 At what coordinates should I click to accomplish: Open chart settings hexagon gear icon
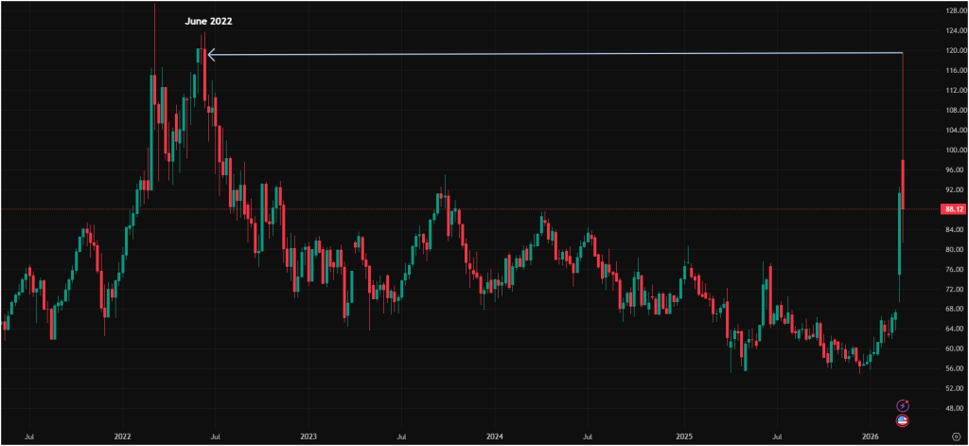[956, 436]
